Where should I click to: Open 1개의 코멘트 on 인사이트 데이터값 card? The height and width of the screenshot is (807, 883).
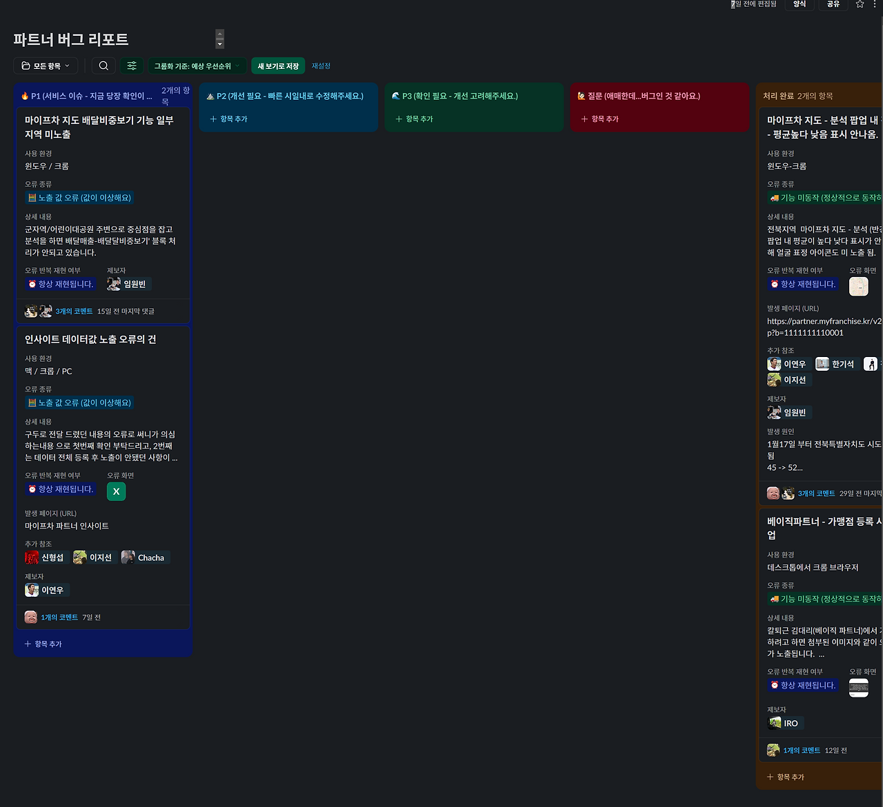coord(59,617)
